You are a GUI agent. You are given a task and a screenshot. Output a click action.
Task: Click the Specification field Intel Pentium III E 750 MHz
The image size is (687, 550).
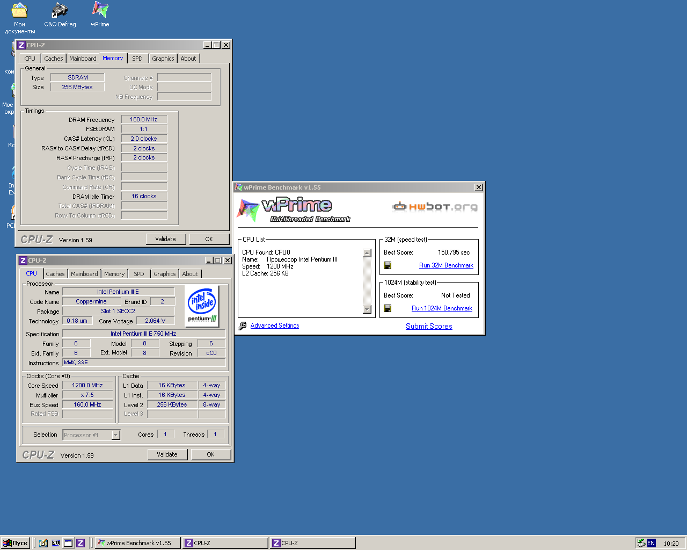(144, 334)
